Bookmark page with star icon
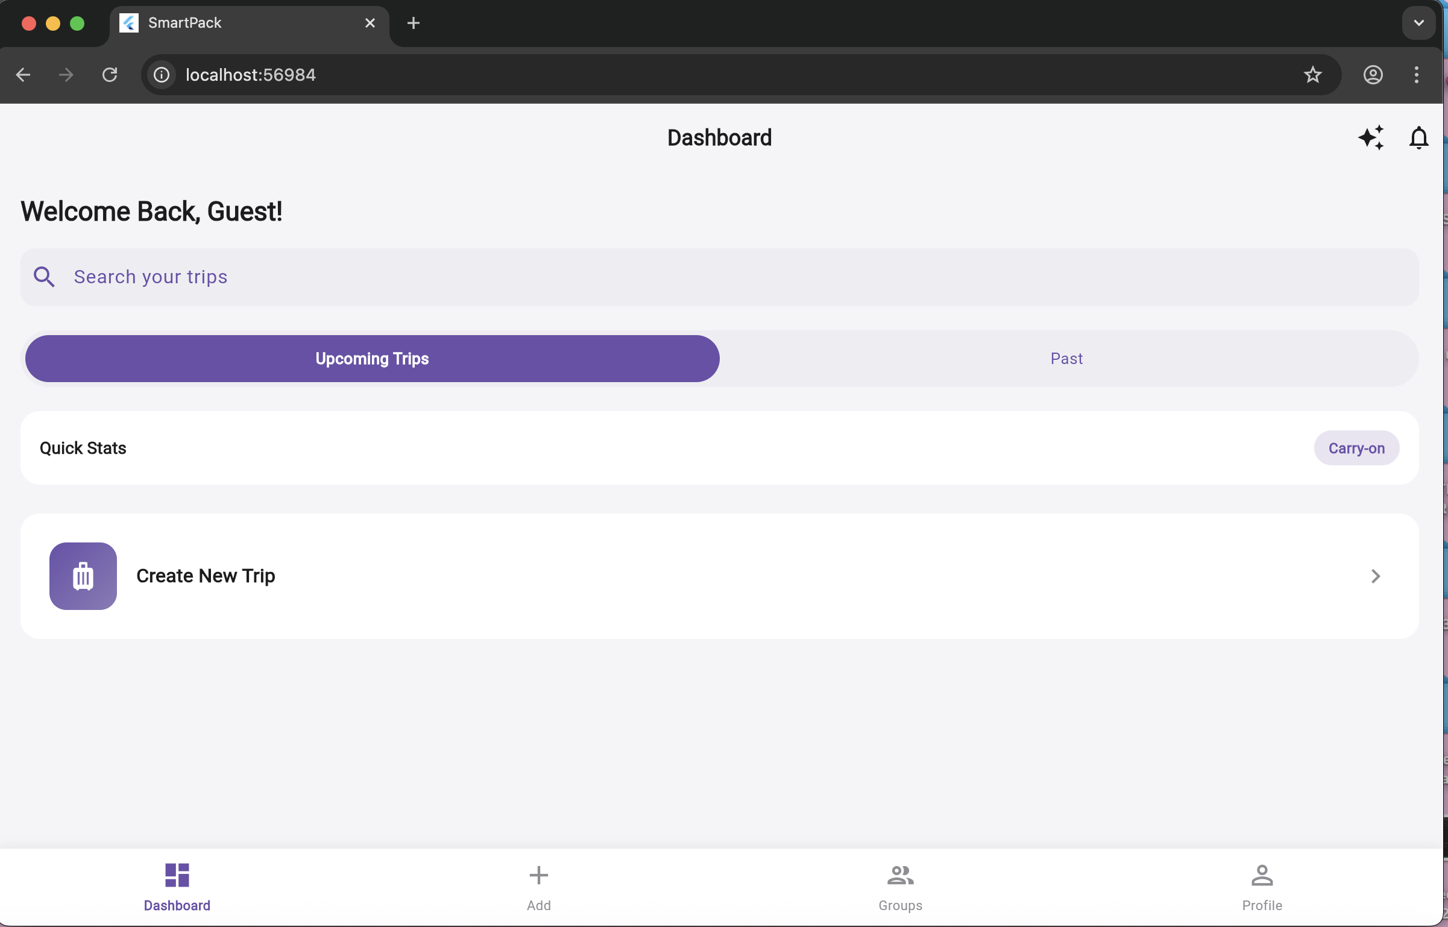Screen dimensions: 1448x927 1312,75
